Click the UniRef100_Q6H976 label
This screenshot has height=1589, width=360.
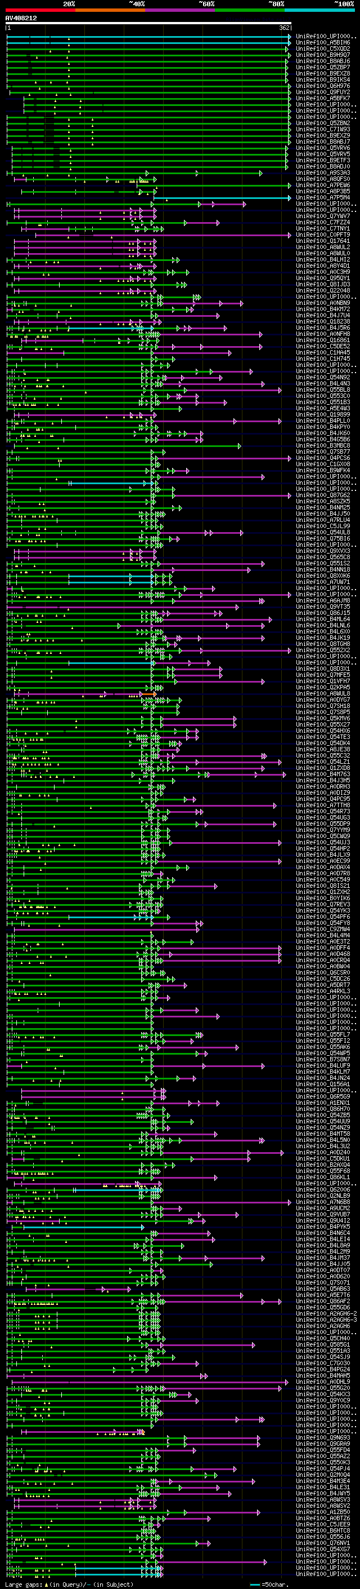click(x=323, y=86)
